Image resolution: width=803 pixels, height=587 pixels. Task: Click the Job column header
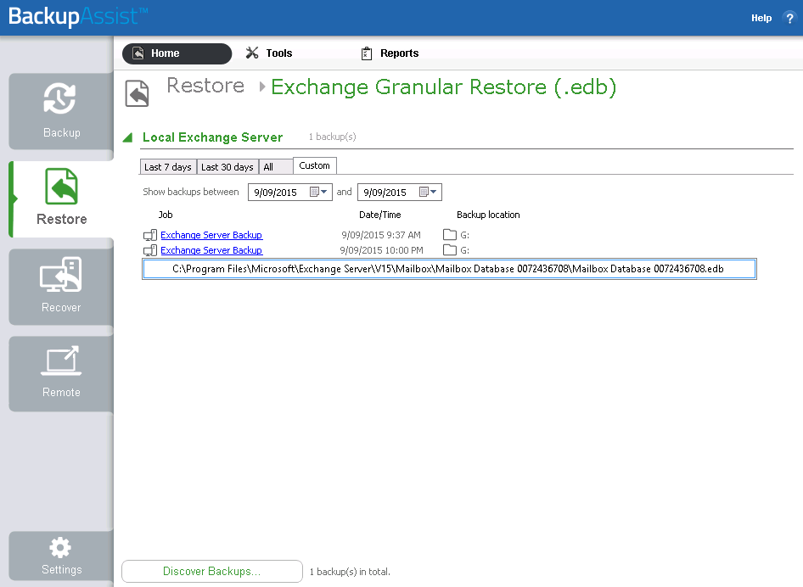coord(166,215)
